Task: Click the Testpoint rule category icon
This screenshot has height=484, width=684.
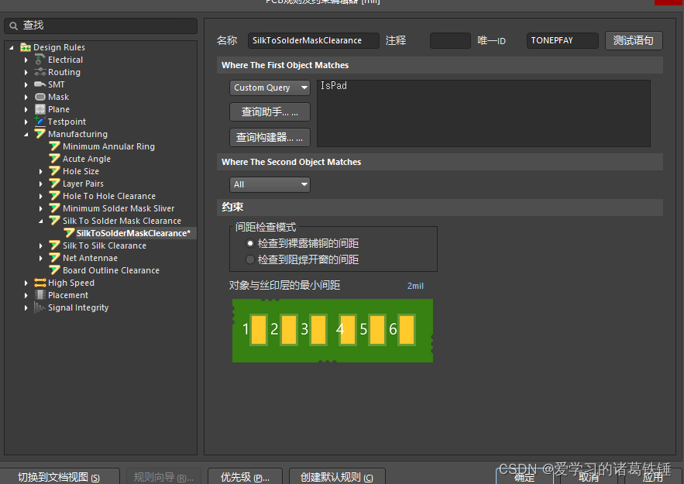Action: pos(40,122)
